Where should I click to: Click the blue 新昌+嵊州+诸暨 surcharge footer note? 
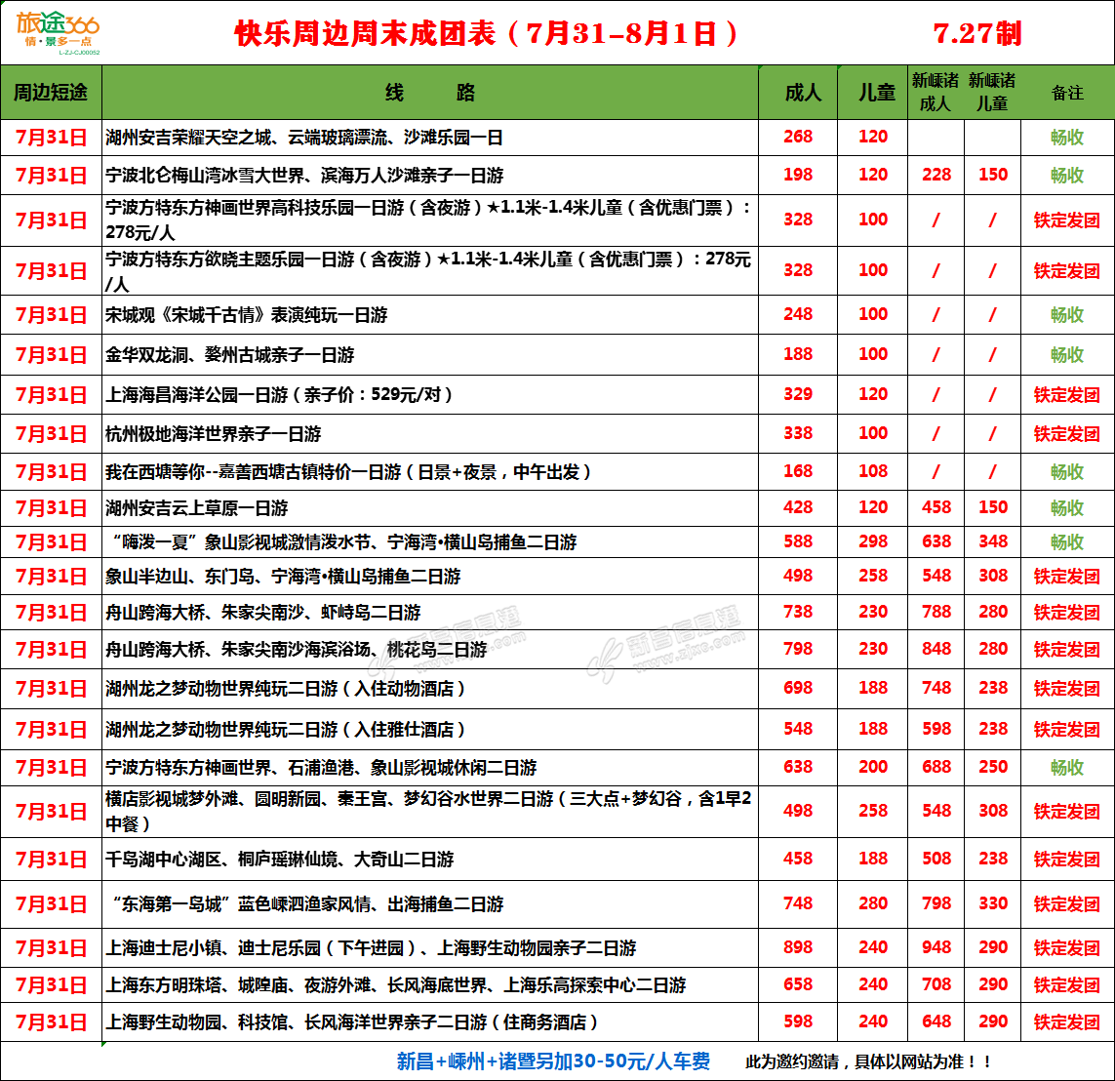click(x=553, y=1061)
